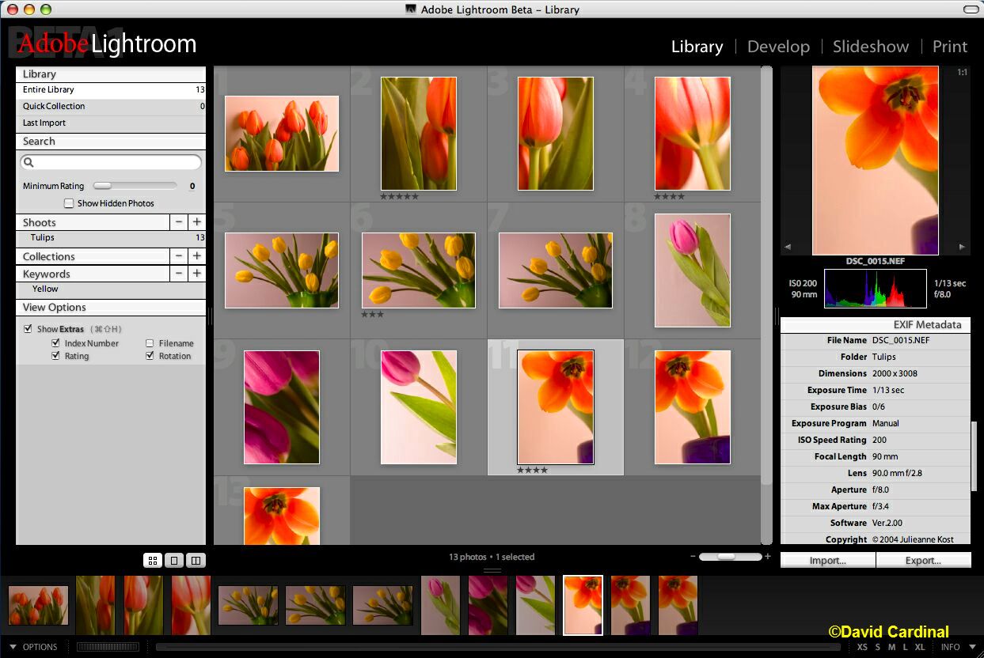The width and height of the screenshot is (984, 658).
Task: Click the magnifier icon in the search box
Action: [28, 162]
